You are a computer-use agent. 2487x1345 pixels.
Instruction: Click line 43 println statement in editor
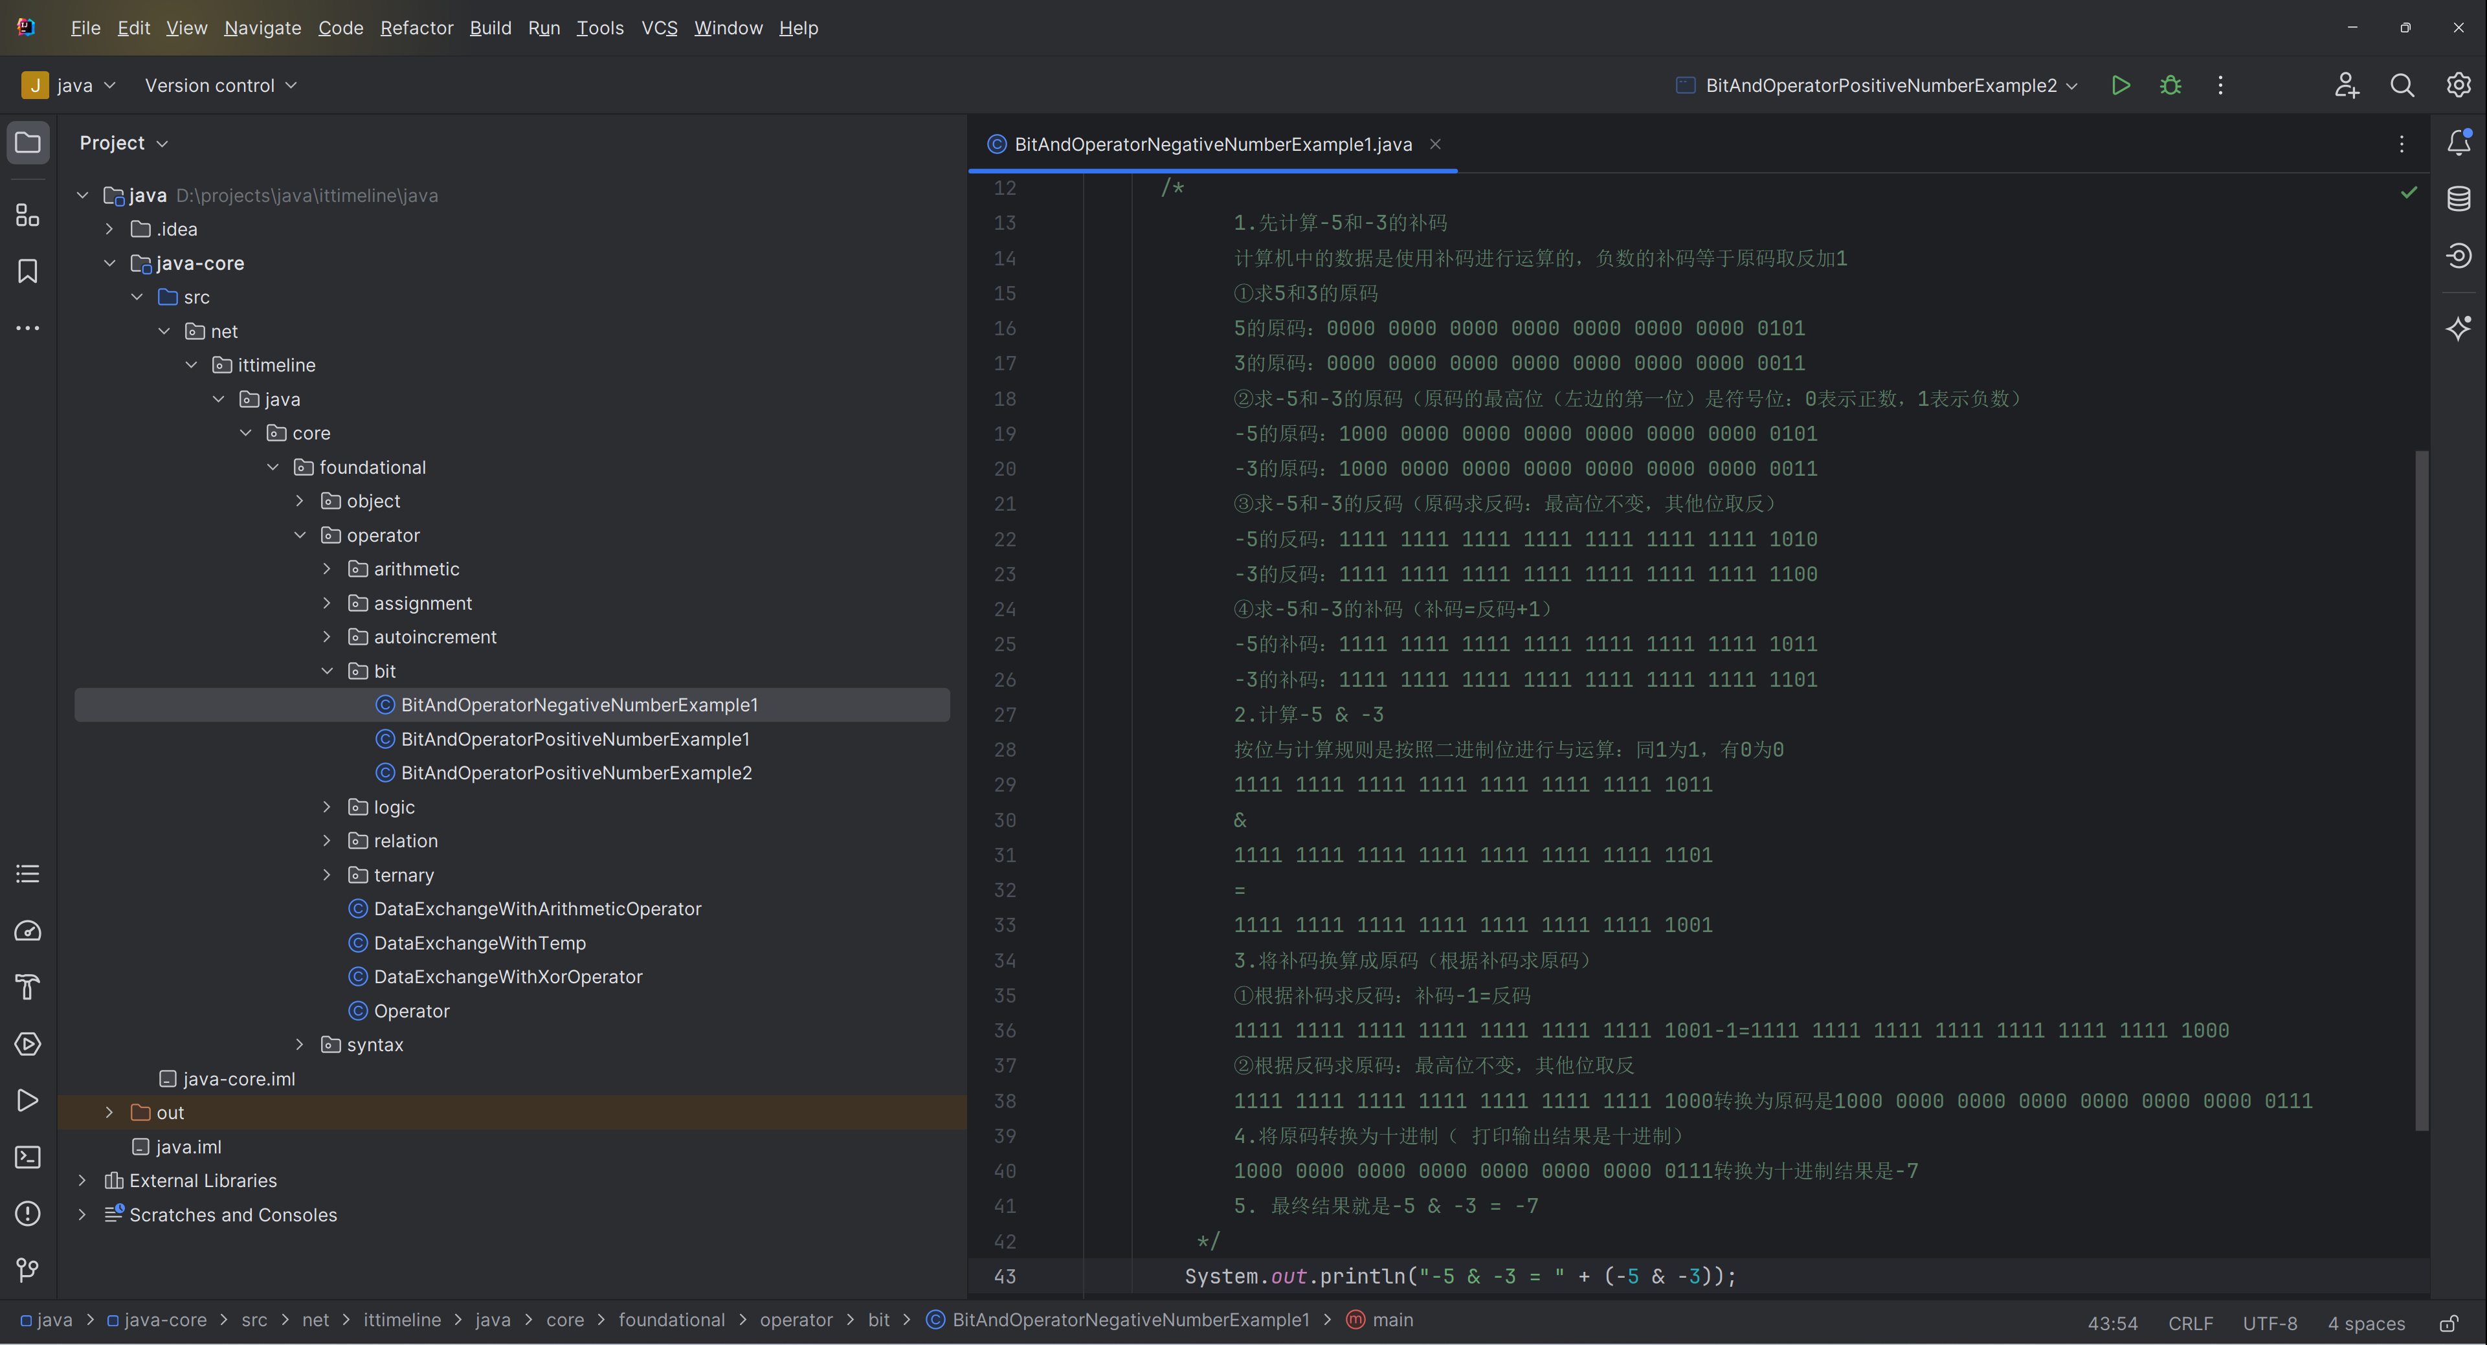[1460, 1276]
